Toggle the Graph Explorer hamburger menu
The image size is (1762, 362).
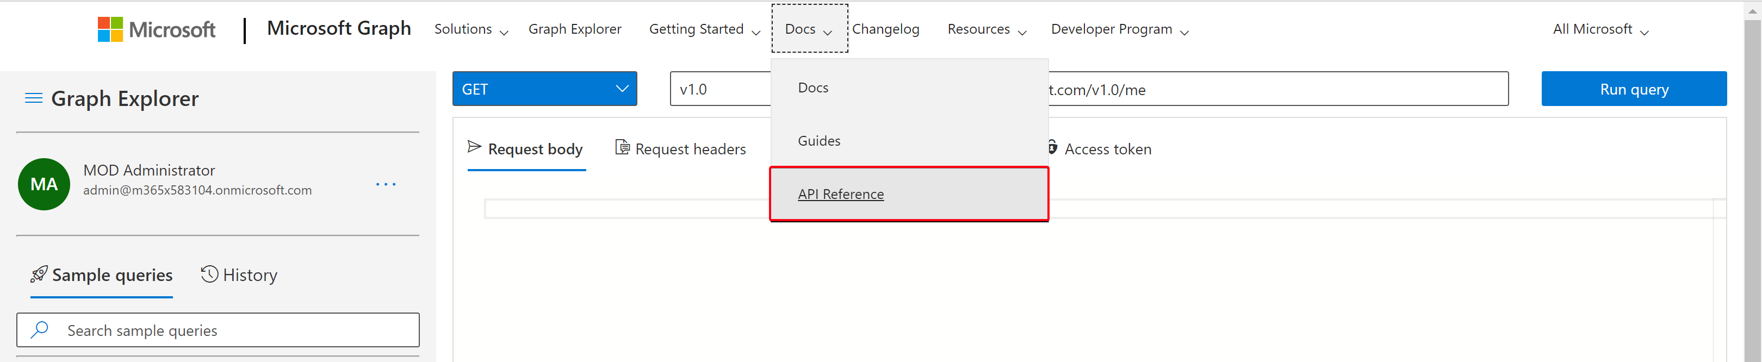(x=34, y=98)
